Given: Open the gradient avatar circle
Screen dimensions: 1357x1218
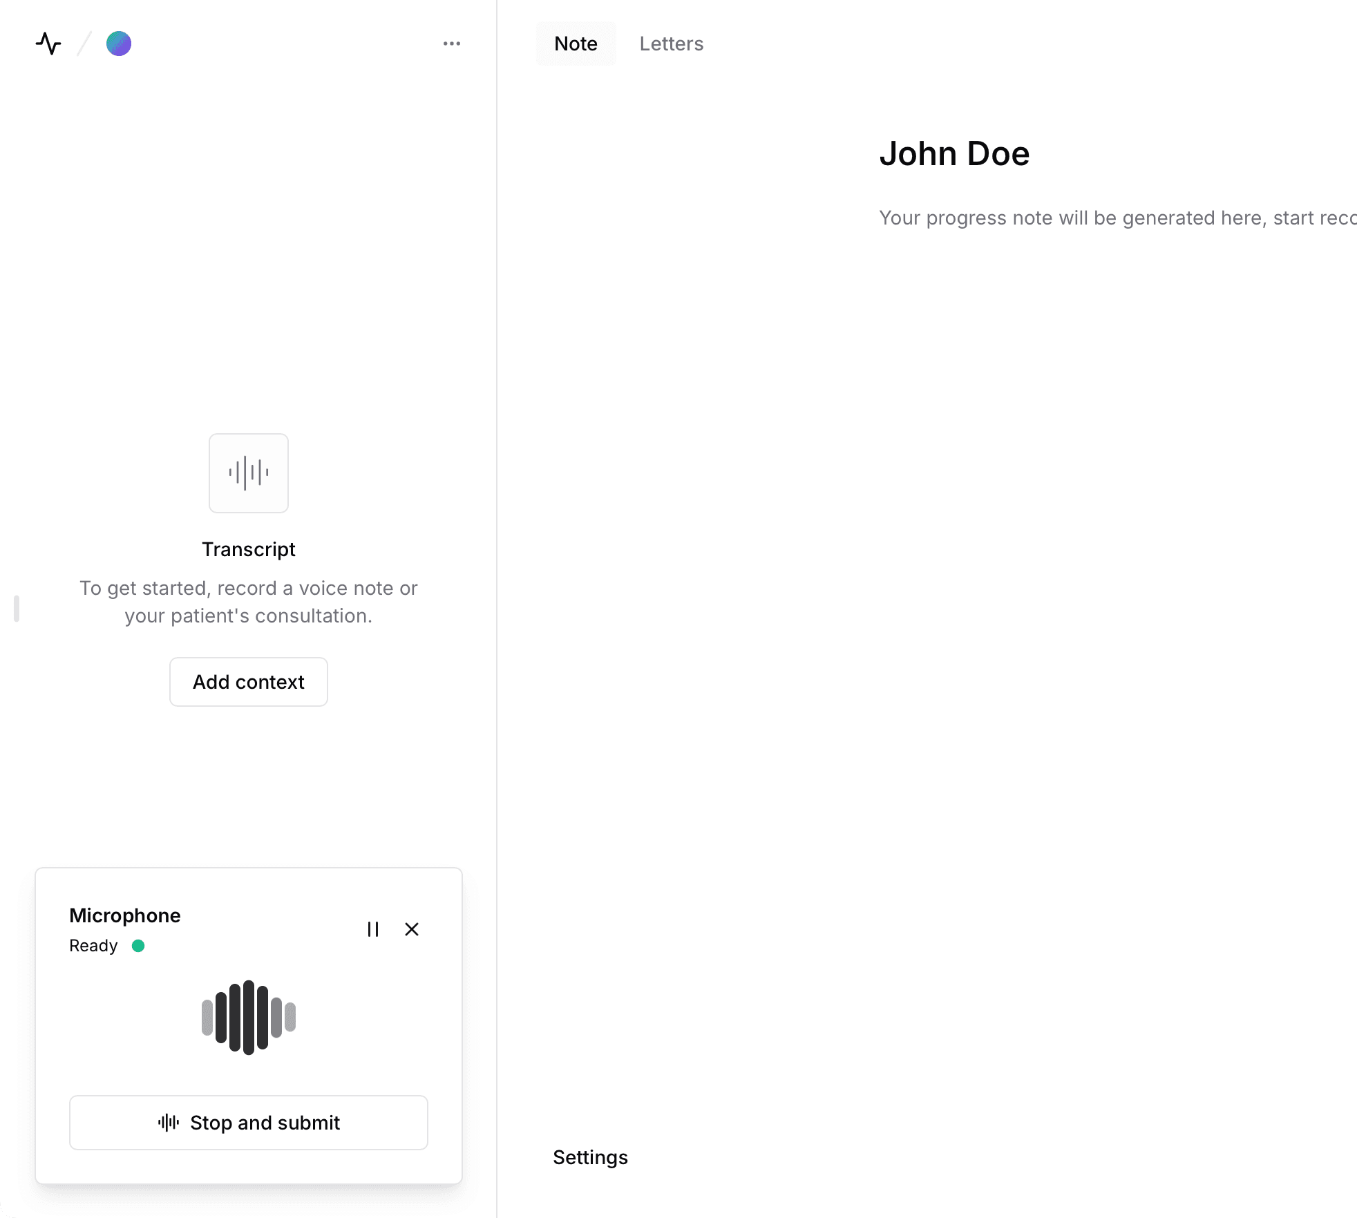Looking at the screenshot, I should tap(119, 44).
